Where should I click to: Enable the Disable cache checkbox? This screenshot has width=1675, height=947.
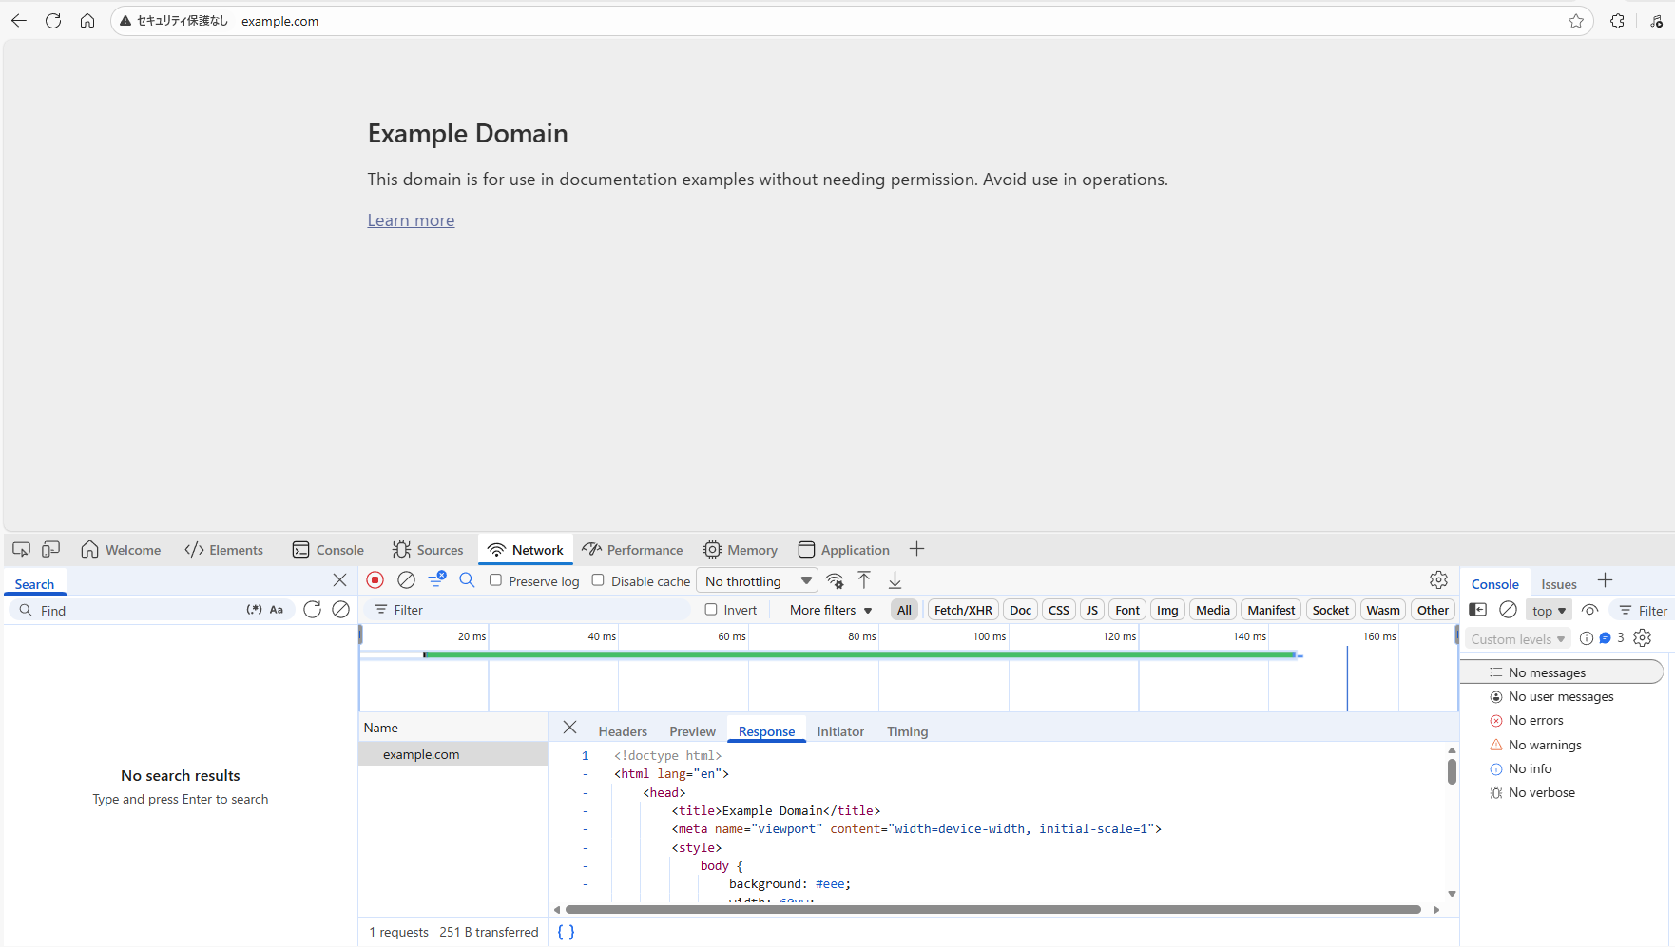[x=598, y=580]
